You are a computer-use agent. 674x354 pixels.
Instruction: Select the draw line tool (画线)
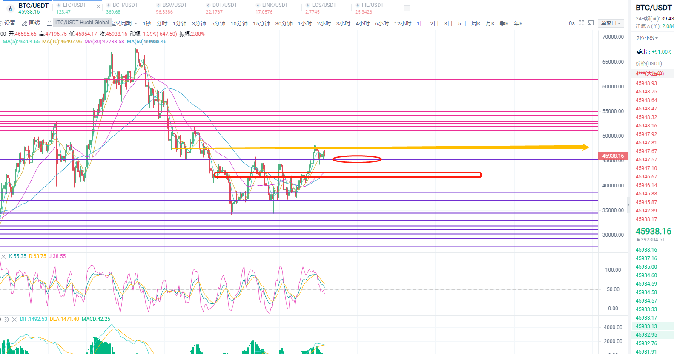[x=31, y=23]
